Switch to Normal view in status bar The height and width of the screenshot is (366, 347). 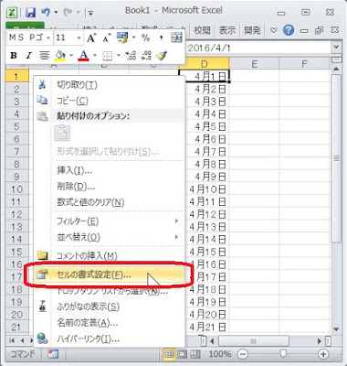169,354
